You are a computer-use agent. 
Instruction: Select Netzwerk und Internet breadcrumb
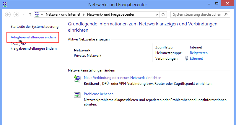[x=63, y=14]
